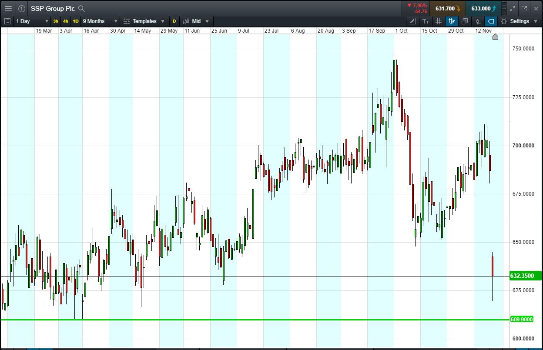Pop out chart into new window
Image resolution: width=543 pixels, height=350 pixels.
tap(524, 8)
